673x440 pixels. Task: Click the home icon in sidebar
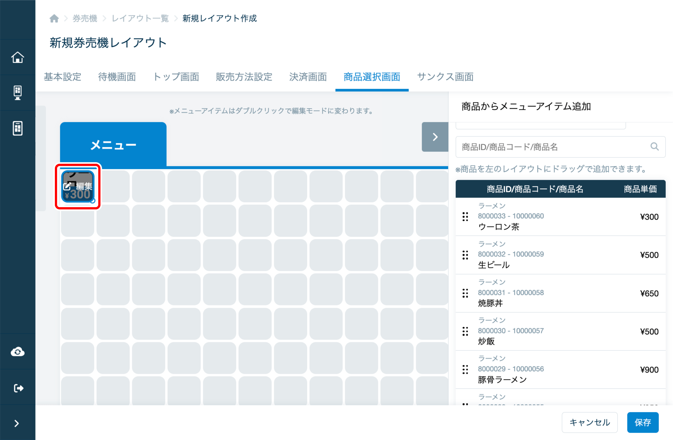18,57
